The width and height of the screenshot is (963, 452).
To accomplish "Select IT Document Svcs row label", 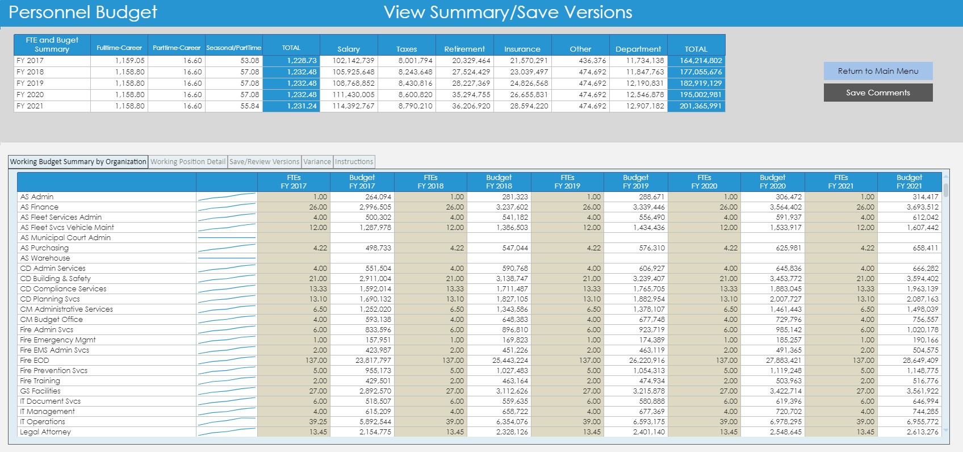I will (x=50, y=401).
